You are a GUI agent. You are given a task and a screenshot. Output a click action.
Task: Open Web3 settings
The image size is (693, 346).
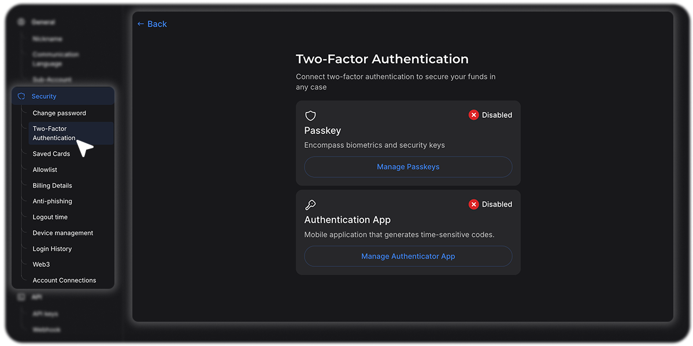pyautogui.click(x=41, y=265)
